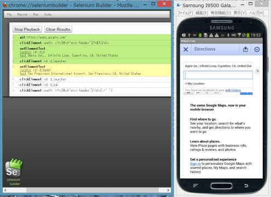Select step 8 clickElement mini-header div
The image size is (271, 197).
point(92,90)
